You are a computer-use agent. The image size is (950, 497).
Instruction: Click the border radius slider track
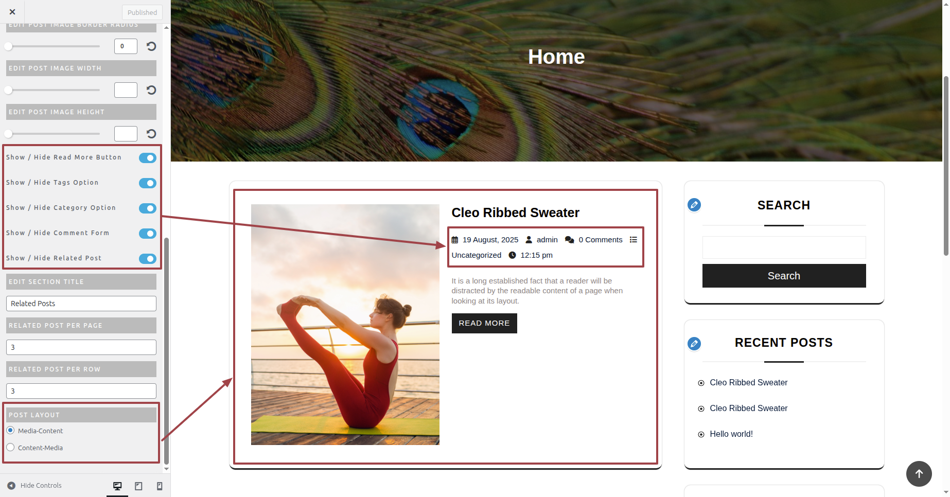54,46
